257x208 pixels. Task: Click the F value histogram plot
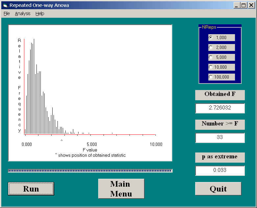coord(90,93)
